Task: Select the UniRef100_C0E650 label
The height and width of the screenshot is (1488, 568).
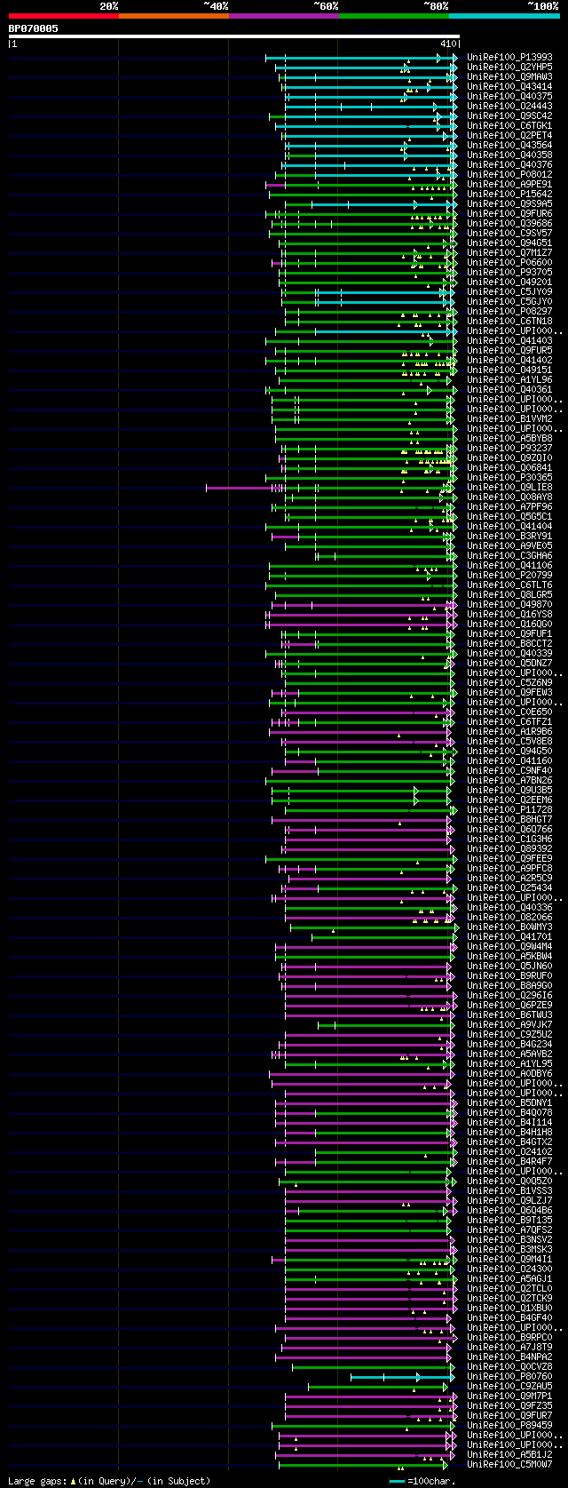Action: coord(509,712)
